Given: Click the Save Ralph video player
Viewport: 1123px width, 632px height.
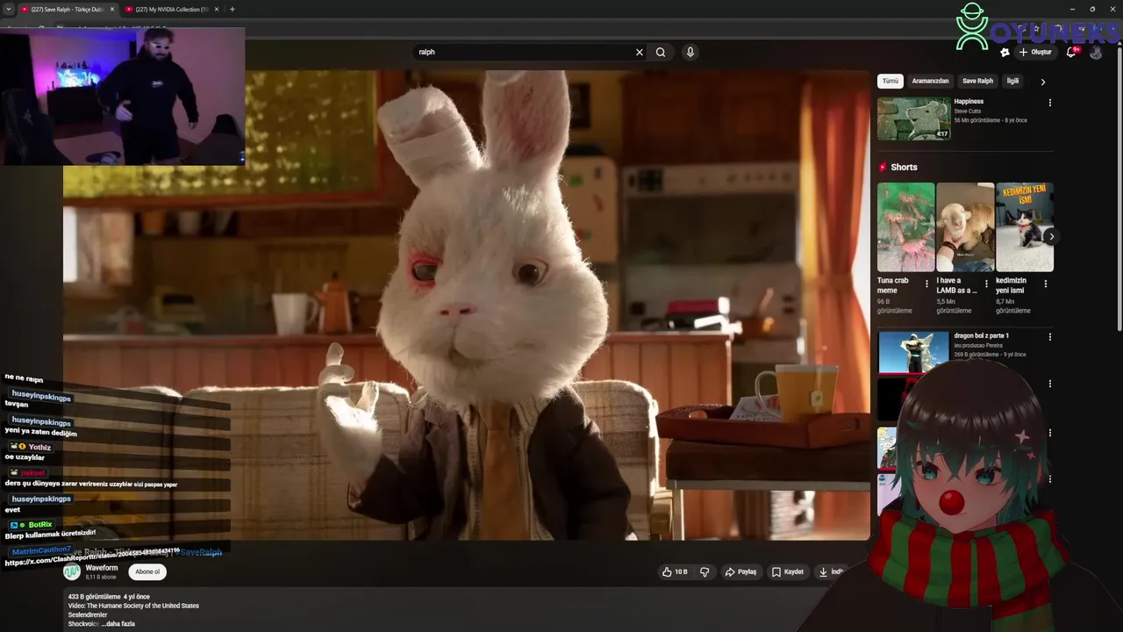Looking at the screenshot, I should pos(467,305).
